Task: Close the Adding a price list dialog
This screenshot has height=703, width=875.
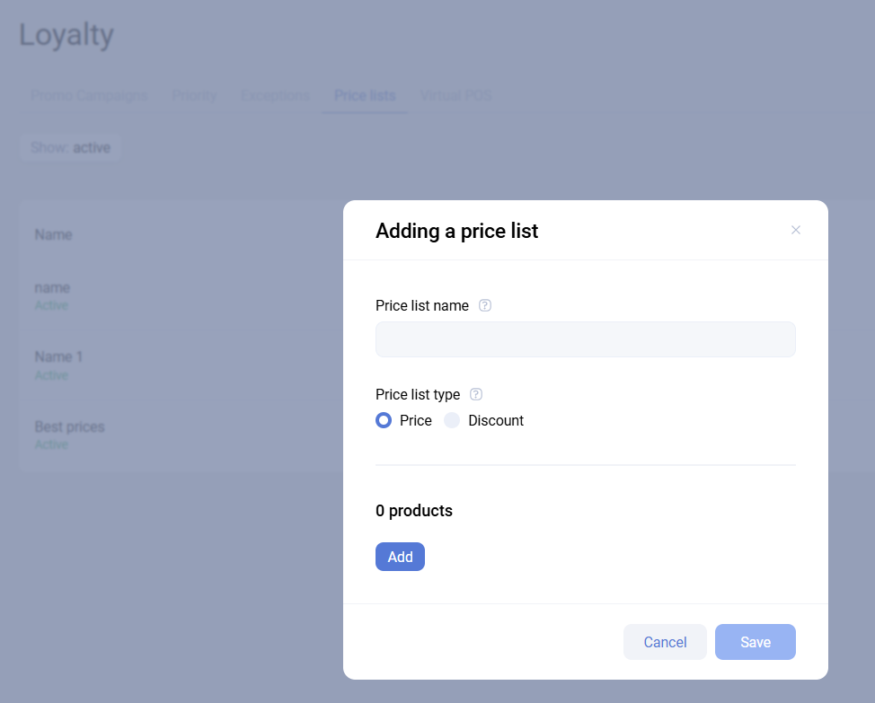Action: (x=795, y=230)
